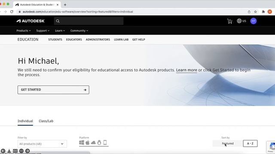Image resolution: width=275 pixels, height=154 pixels.
Task: Expand the Products menu
Action: (x=24, y=30)
